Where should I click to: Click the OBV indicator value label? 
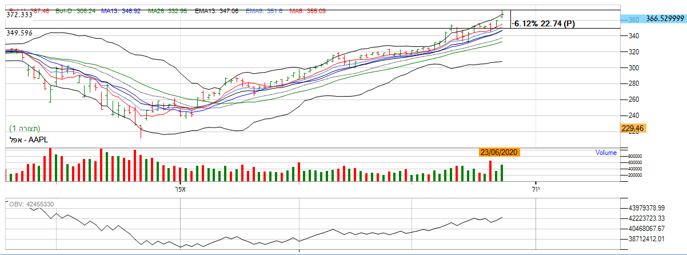click(31, 204)
